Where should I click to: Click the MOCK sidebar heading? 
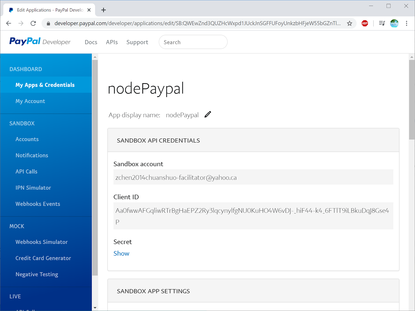[17, 226]
